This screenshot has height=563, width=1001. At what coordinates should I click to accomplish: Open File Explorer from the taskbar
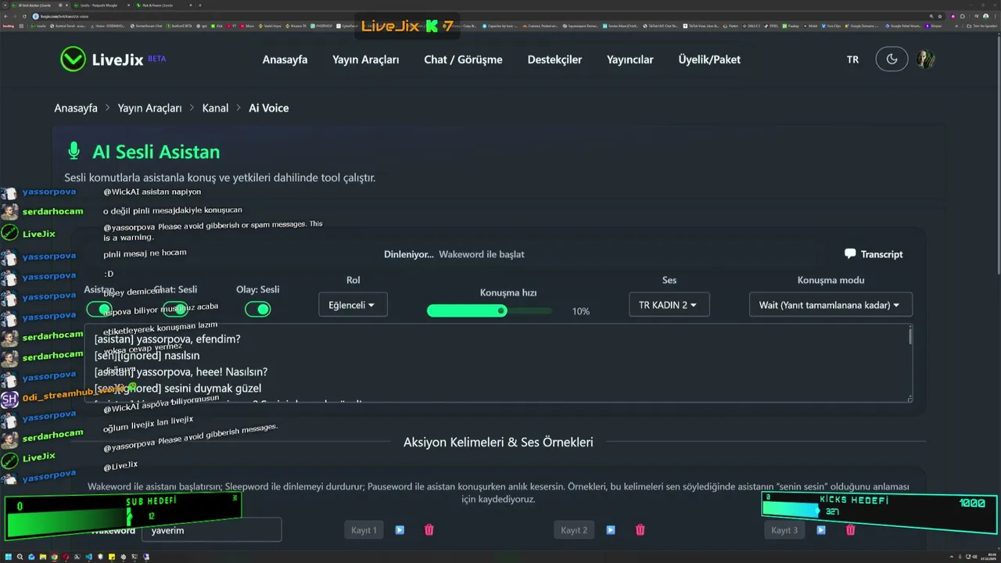41,557
